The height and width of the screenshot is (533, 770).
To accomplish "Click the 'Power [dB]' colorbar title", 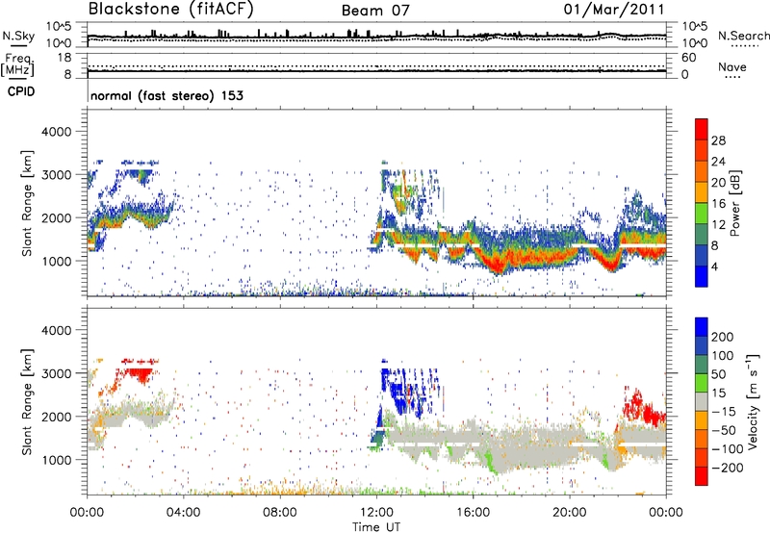I will pyautogui.click(x=735, y=203).
